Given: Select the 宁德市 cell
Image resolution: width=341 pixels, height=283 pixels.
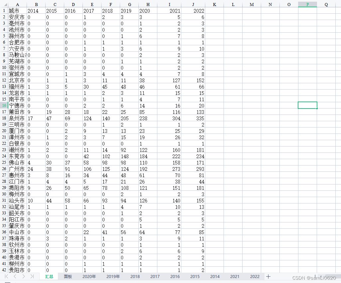Looking at the screenshot, I should tap(17, 106).
